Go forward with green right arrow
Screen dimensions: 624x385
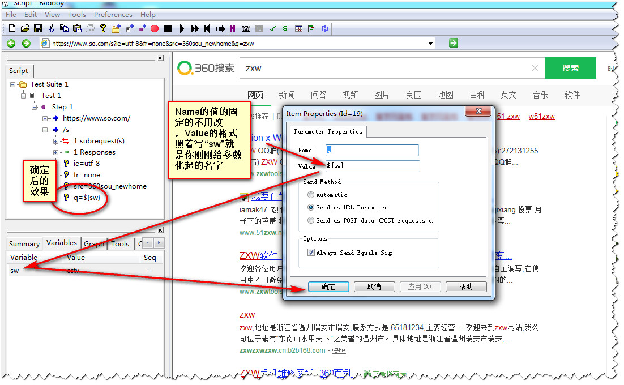click(26, 44)
